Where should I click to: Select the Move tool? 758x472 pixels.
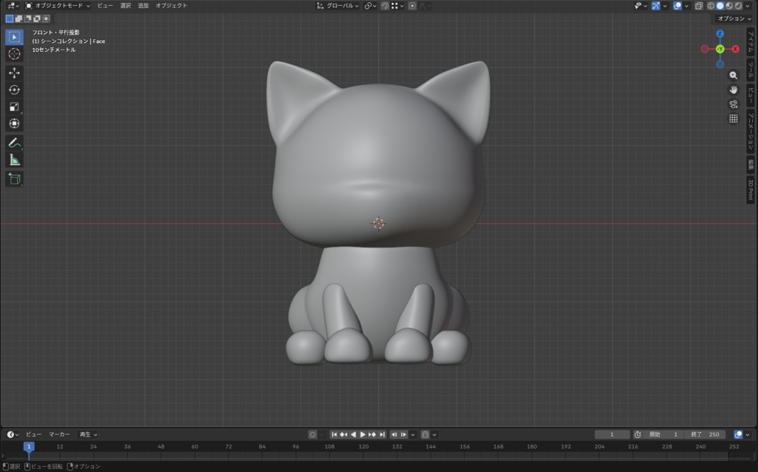click(13, 73)
